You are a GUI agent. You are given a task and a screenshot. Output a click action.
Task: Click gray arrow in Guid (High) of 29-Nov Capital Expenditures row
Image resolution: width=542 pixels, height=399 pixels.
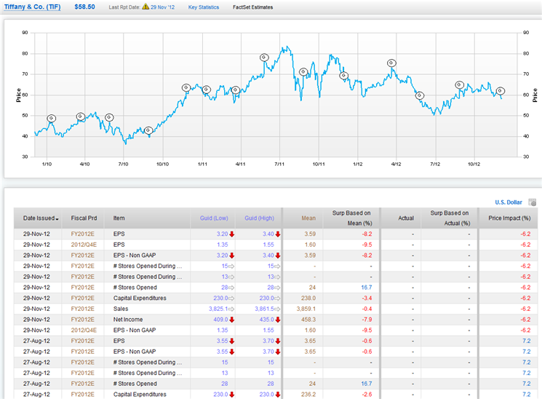coord(278,299)
